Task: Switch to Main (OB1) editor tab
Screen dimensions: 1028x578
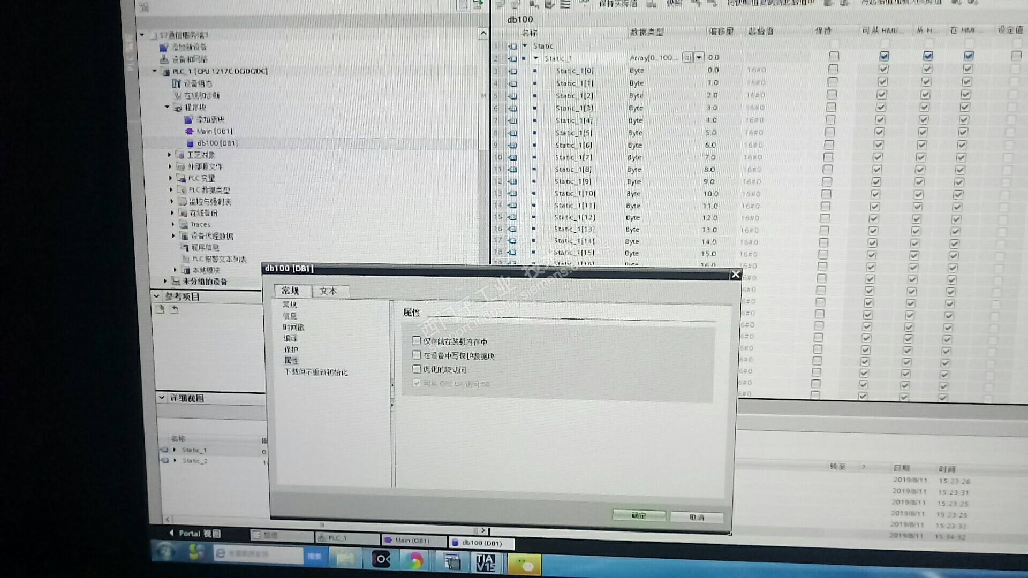Action: (x=411, y=541)
